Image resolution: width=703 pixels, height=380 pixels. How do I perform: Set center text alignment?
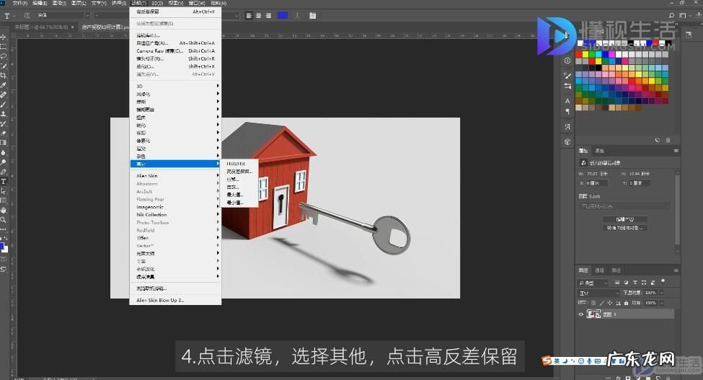coord(259,15)
